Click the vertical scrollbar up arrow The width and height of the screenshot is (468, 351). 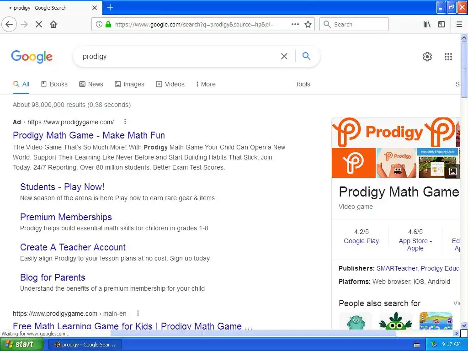click(x=464, y=37)
